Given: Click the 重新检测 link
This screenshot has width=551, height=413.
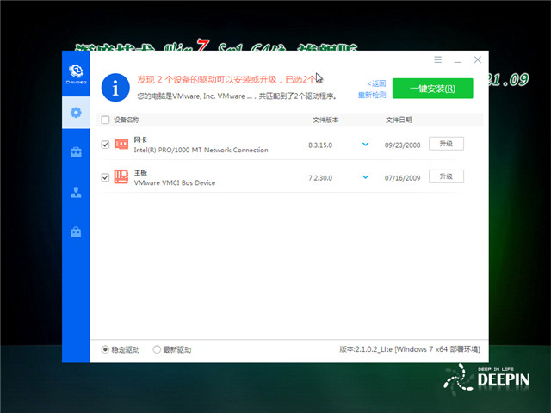Looking at the screenshot, I should coord(372,95).
